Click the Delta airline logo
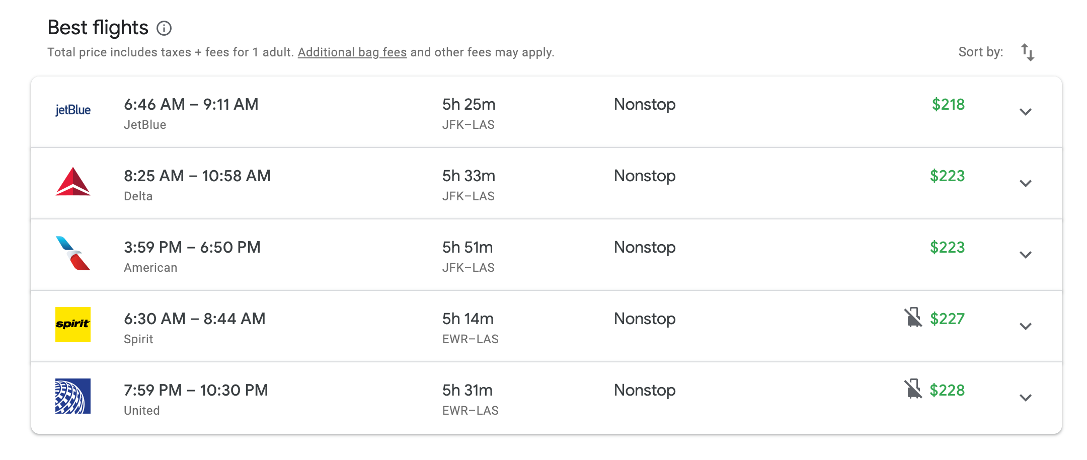 (73, 181)
